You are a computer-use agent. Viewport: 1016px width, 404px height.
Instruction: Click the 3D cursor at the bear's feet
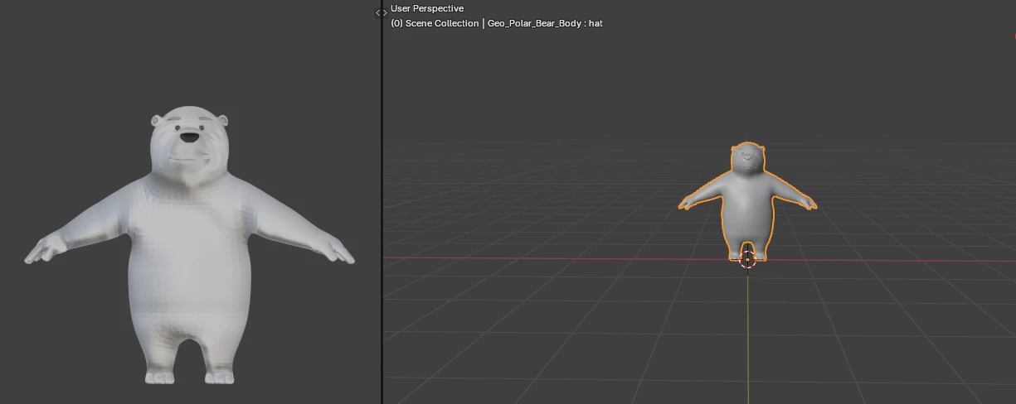tap(747, 259)
